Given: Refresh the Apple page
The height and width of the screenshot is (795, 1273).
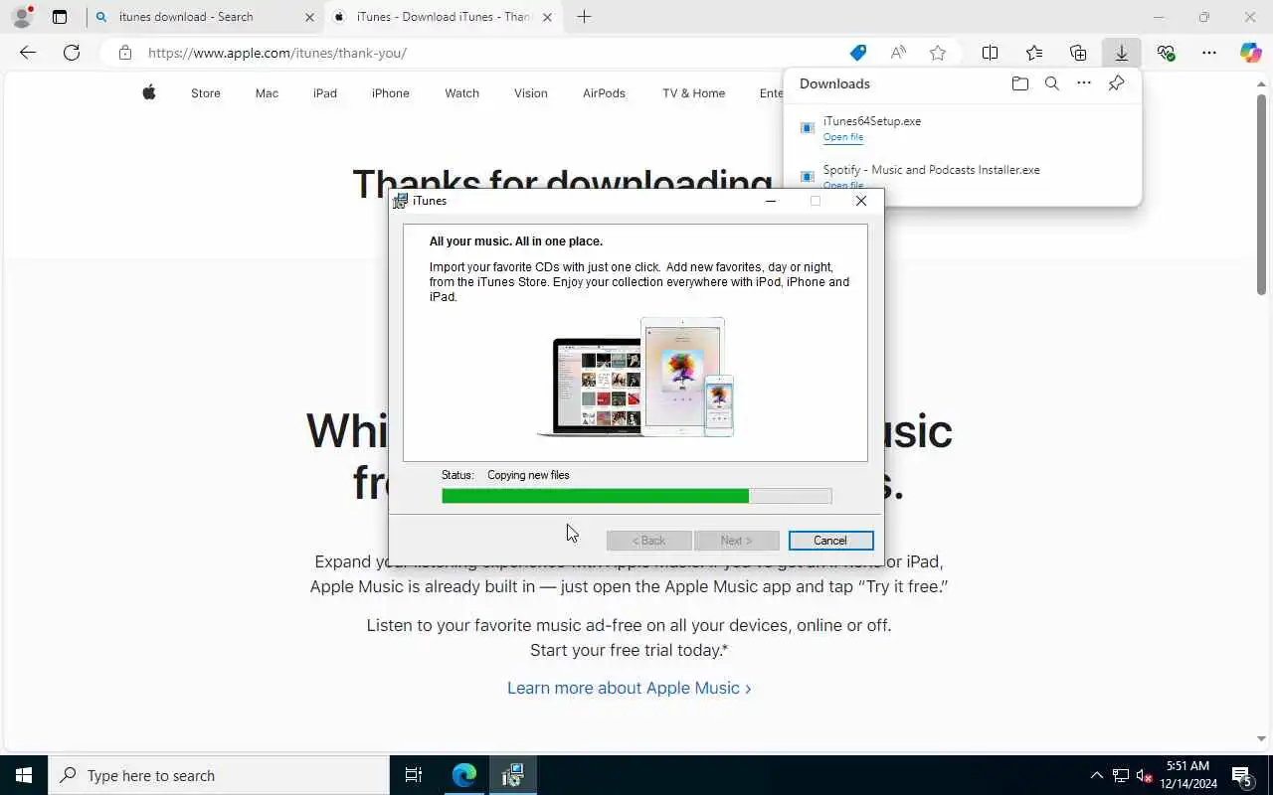Looking at the screenshot, I should 72,53.
